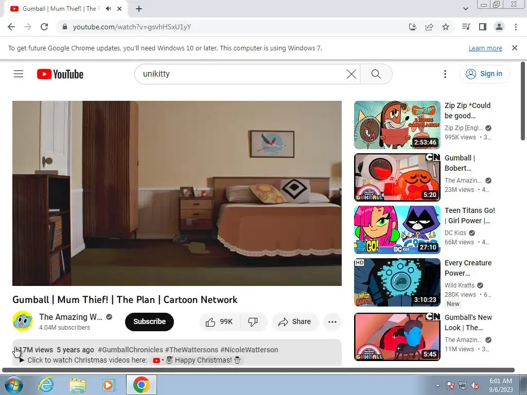Screen dimensions: 527x395
Task: Show hidden system tray icons
Action: coord(437,385)
